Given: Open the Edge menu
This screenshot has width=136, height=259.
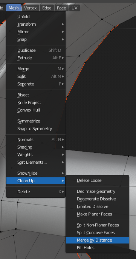Looking at the screenshot, I should click(x=47, y=8).
